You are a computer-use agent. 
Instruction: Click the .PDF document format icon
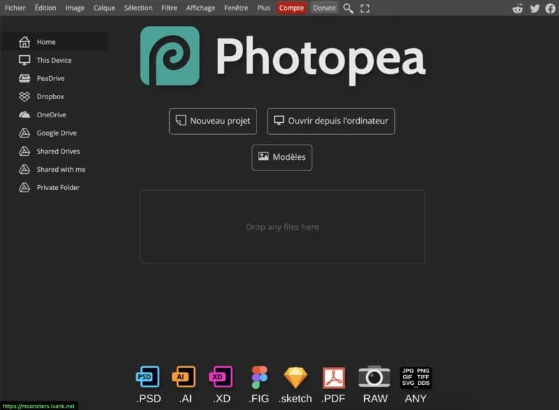[x=333, y=376]
